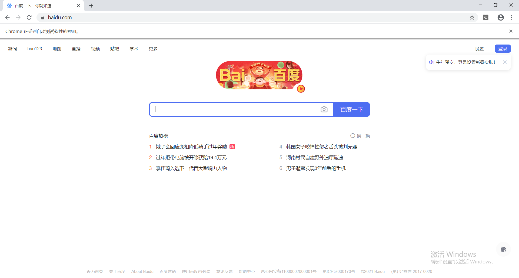Open the Chrome three-dot menu
Screen dimensions: 519x278
511,18
